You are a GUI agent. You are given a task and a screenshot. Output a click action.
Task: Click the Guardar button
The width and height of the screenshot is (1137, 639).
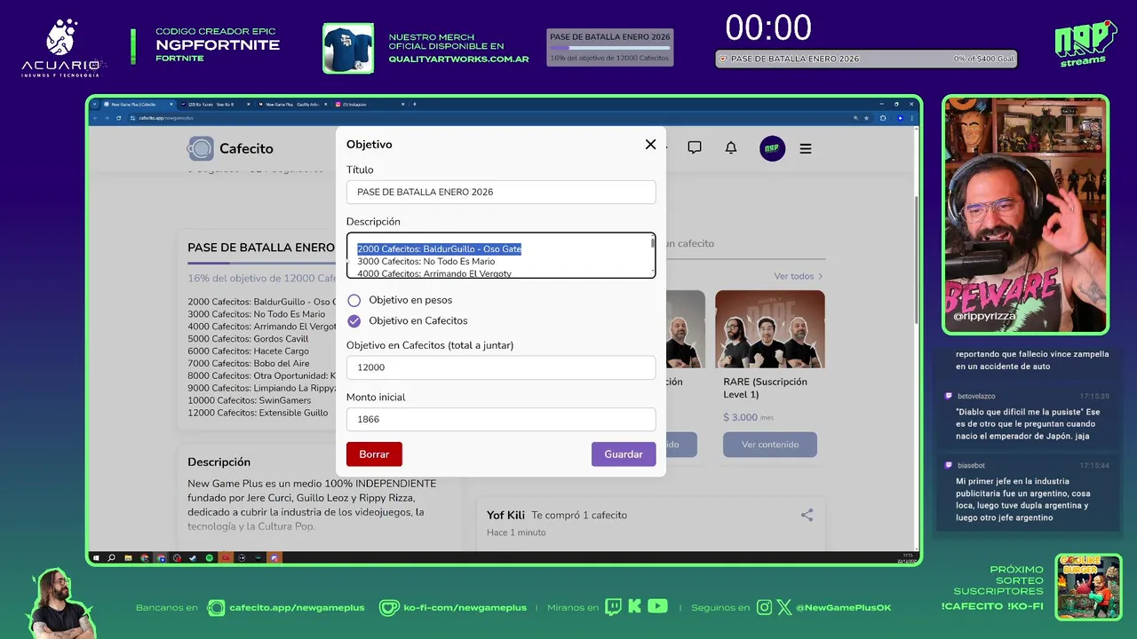[624, 454]
